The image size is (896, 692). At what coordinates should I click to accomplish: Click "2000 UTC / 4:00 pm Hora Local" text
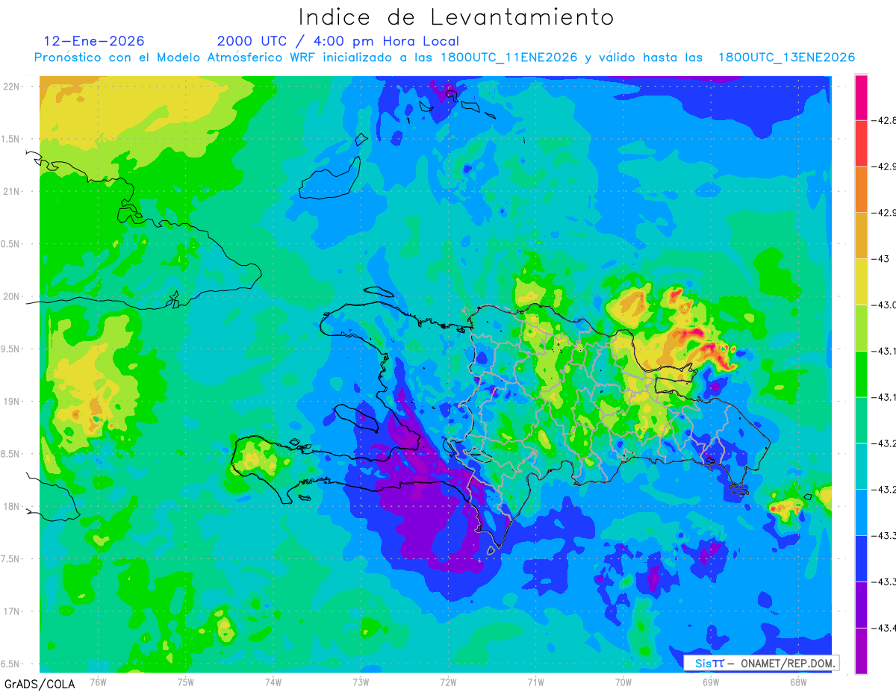[x=338, y=41]
